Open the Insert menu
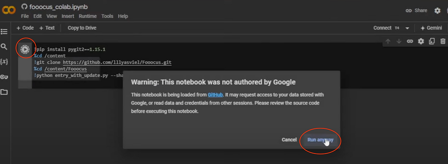The height and width of the screenshot is (164, 448). coord(68,16)
